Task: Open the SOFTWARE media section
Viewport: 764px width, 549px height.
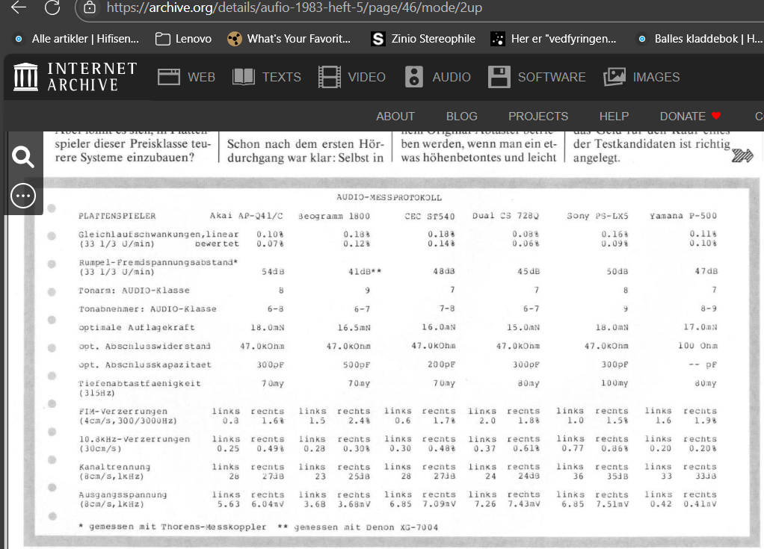Action: [537, 77]
